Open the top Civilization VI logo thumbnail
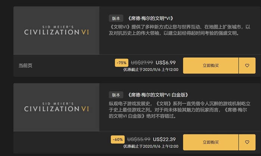This screenshot has height=156, width=261. 56,31
